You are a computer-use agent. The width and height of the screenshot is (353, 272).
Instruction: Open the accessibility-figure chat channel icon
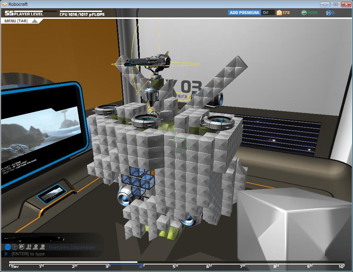[x=15, y=247]
